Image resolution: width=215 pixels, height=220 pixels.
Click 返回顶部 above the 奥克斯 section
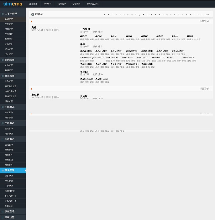click(205, 89)
